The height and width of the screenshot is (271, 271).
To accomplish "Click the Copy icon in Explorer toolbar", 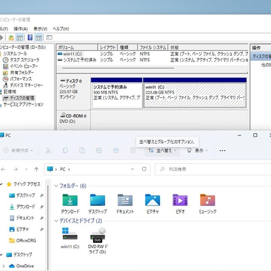I will (x=65, y=151).
